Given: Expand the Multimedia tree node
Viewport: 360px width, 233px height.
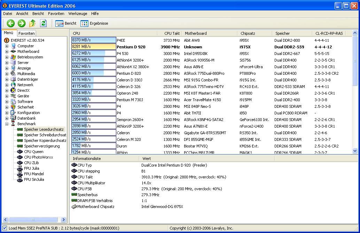Looking at the screenshot, I should pos(7,74).
